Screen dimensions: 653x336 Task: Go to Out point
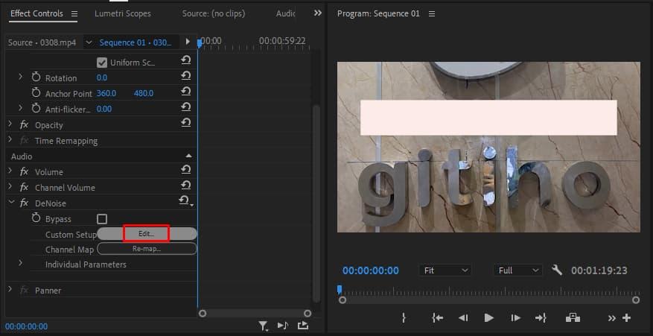541,318
